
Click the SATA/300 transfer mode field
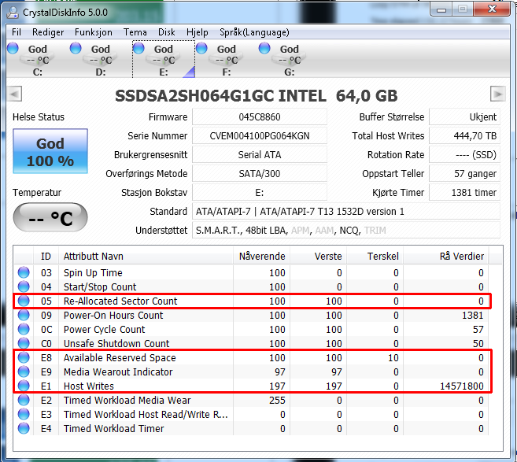click(260, 173)
